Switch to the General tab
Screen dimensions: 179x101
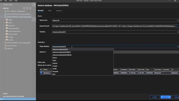(41, 10)
